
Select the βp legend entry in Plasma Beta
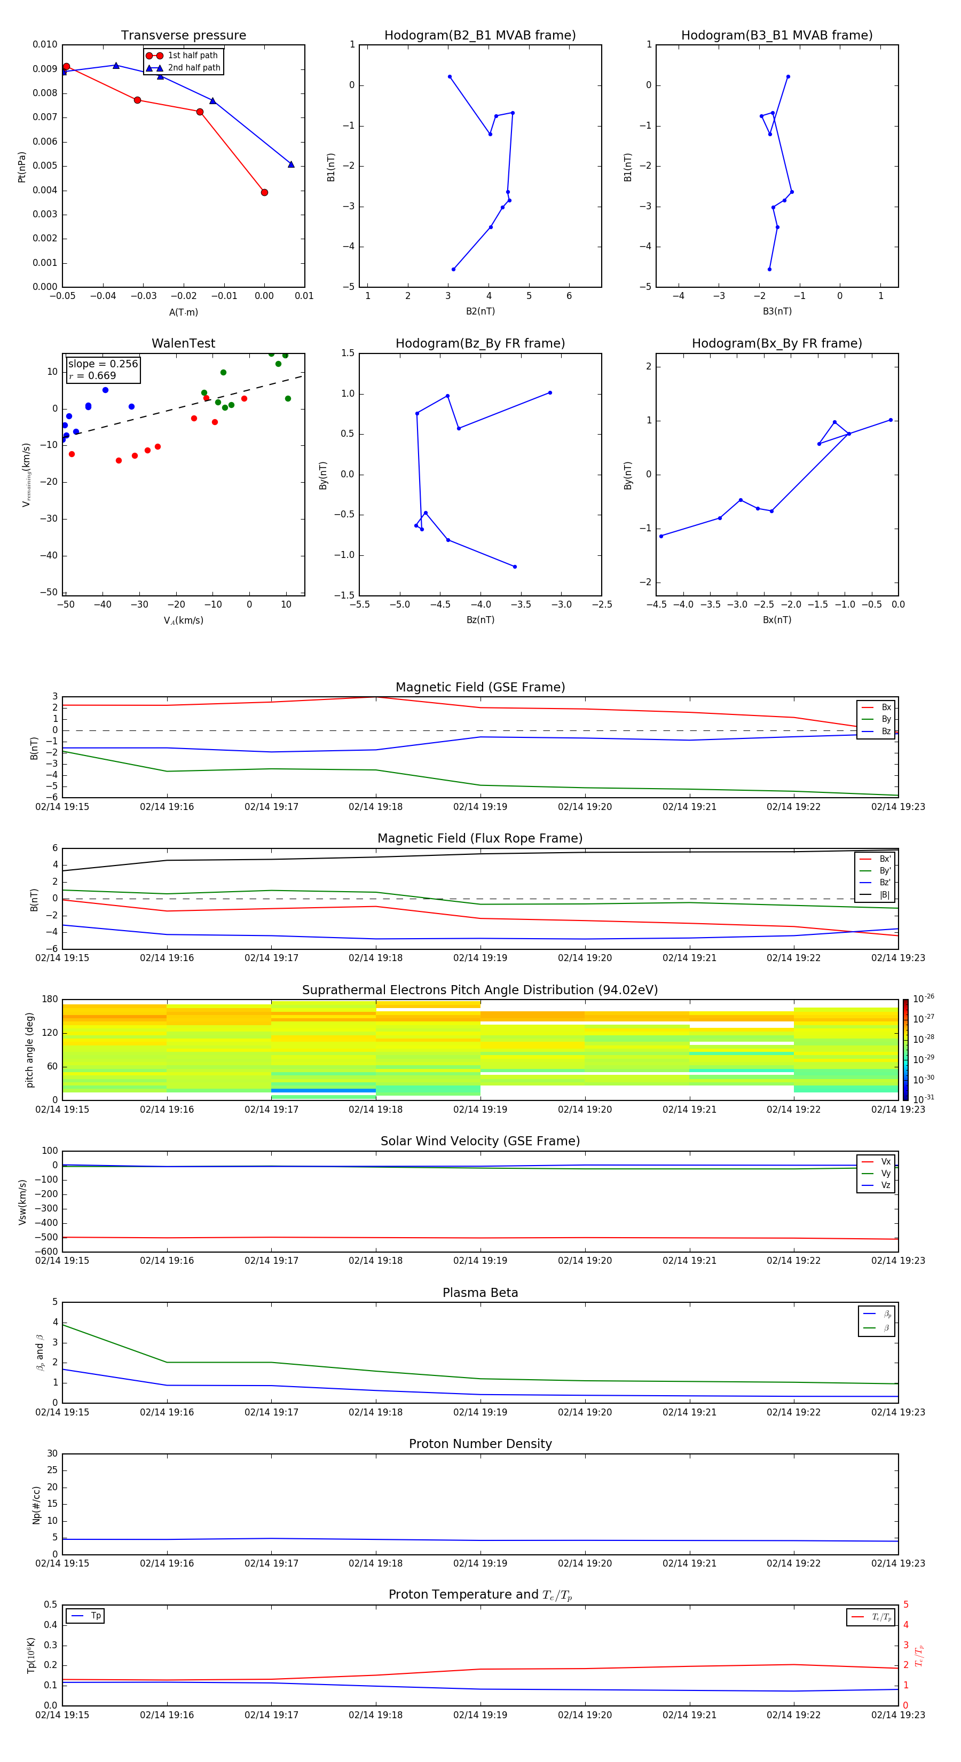click(877, 1314)
